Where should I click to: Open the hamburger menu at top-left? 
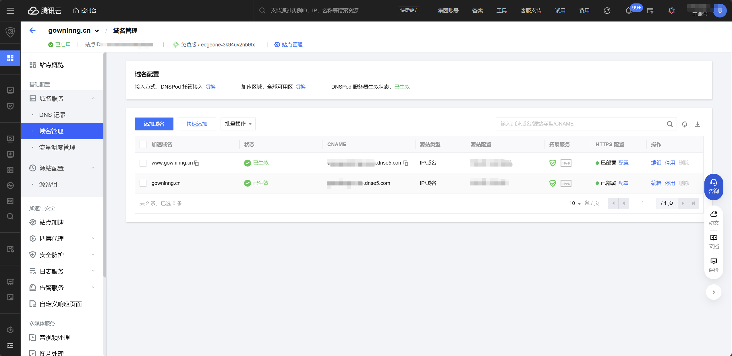click(10, 11)
